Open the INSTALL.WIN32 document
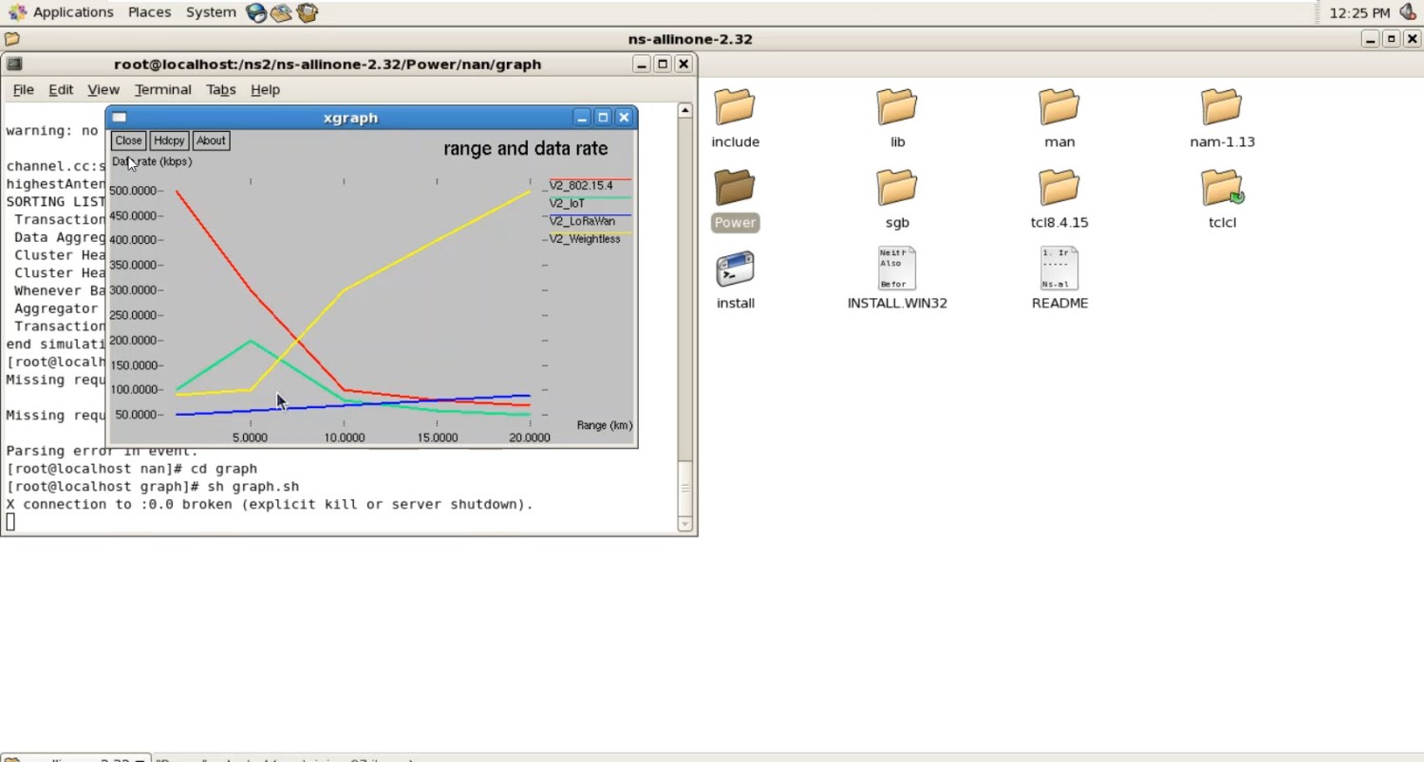This screenshot has height=762, width=1424. pyautogui.click(x=896, y=270)
